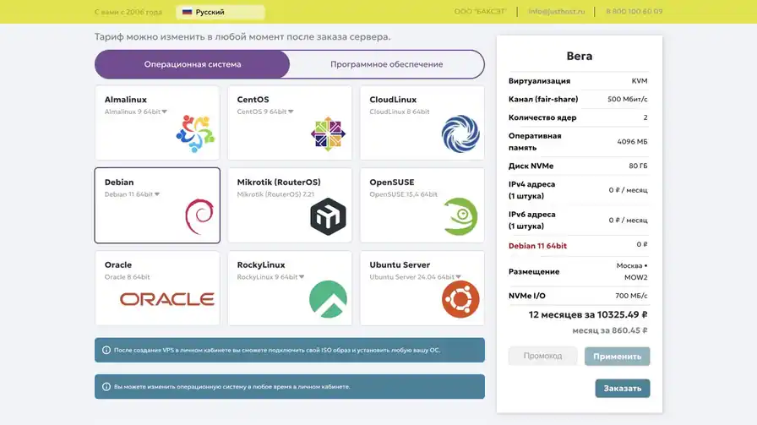Click the Количество ядер label
Screen dimensions: 757x425
pyautogui.click(x=542, y=117)
